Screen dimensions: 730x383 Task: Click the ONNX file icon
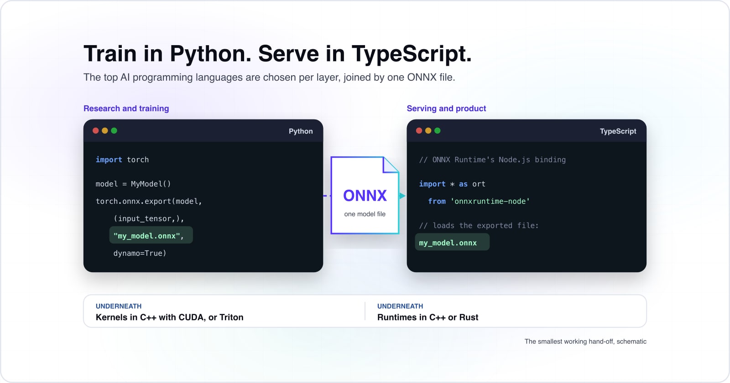click(x=365, y=195)
